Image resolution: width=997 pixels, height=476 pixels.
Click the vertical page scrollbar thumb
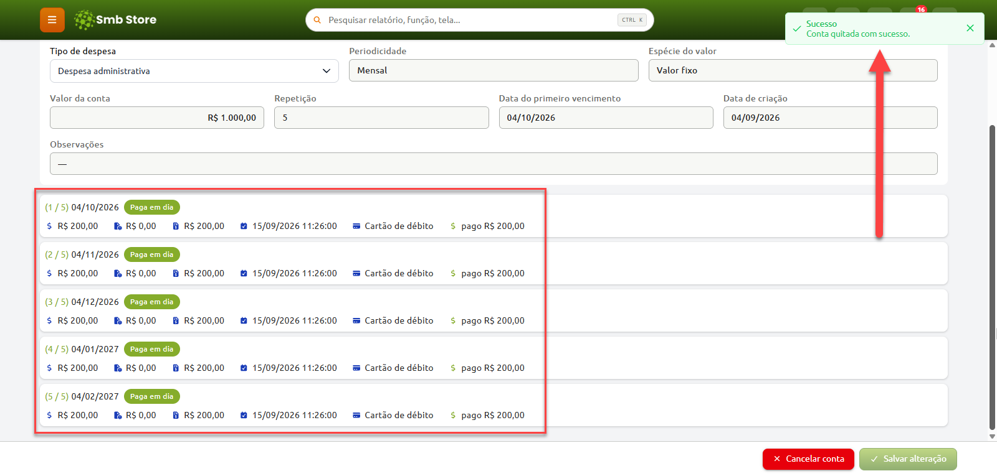(x=992, y=277)
